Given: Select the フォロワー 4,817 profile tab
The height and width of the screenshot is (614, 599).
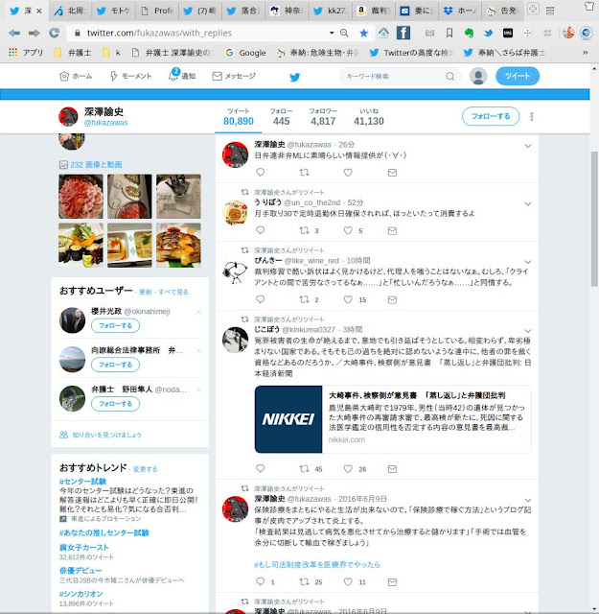Looking at the screenshot, I should point(323,117).
